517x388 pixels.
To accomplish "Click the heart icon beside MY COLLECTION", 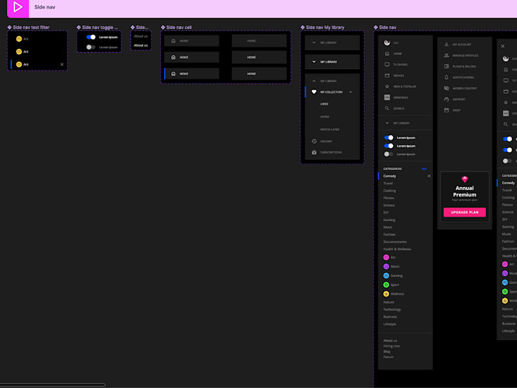I will [314, 92].
